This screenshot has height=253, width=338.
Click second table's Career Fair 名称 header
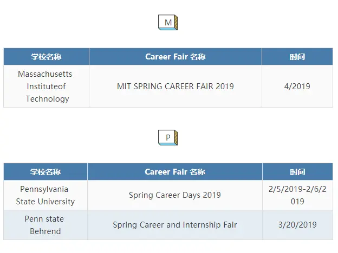click(x=175, y=172)
